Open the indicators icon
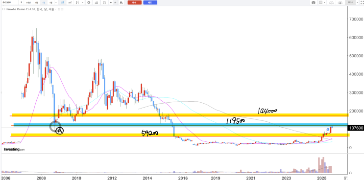This screenshot has height=180, width=364. click(97, 2)
